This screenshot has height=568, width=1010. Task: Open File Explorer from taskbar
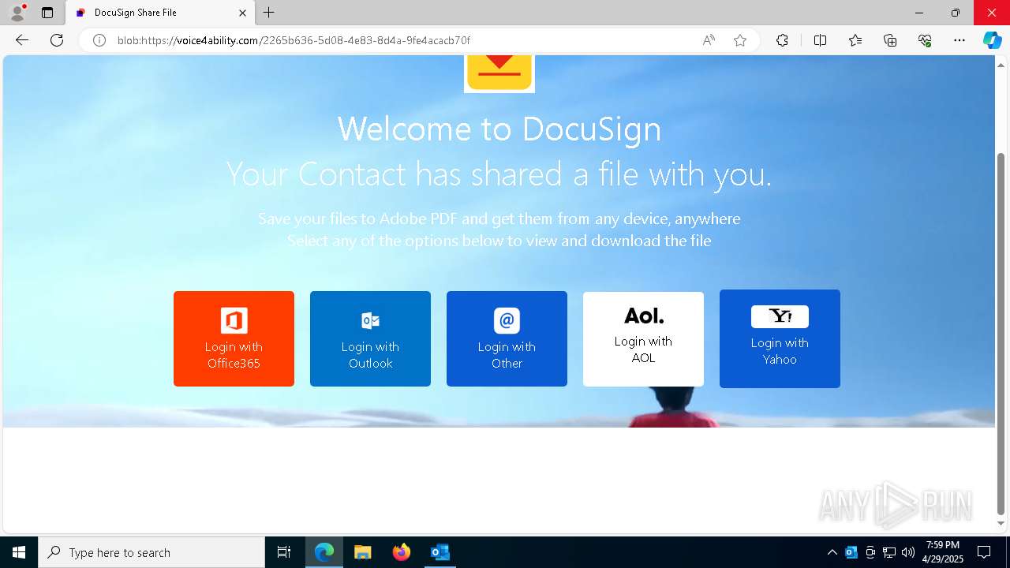pos(362,552)
